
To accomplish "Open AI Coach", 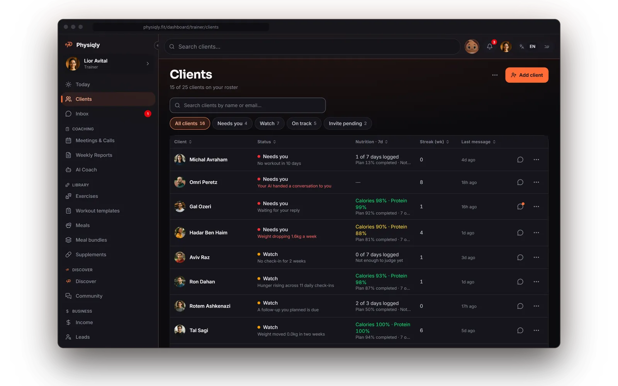I will click(x=108, y=170).
